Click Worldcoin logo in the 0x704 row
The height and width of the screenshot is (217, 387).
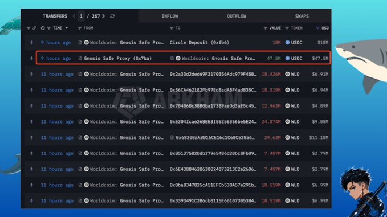[x=87, y=106]
